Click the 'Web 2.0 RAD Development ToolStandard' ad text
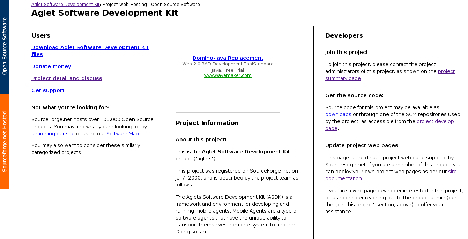468x239 pixels. [228, 64]
